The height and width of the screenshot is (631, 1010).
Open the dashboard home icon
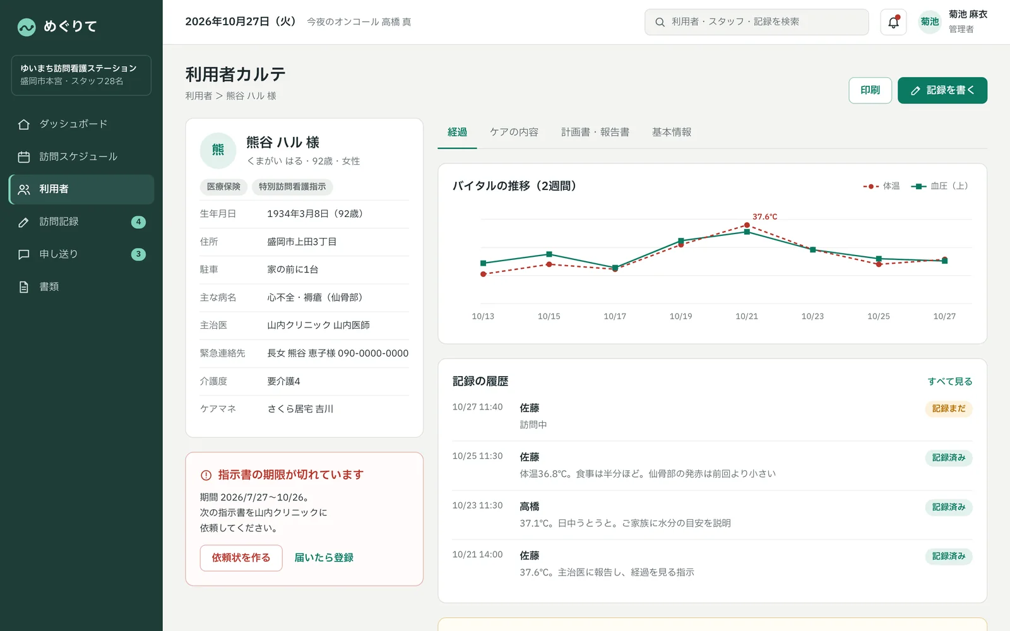pyautogui.click(x=24, y=124)
